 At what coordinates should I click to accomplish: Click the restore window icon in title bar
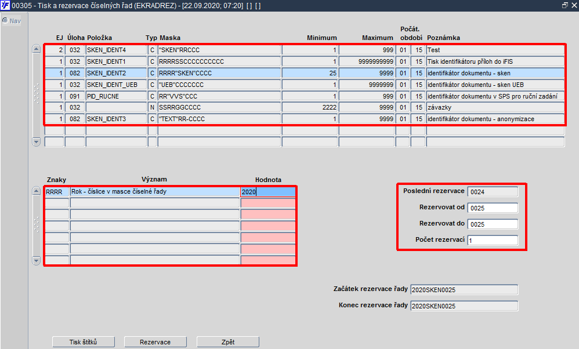(x=564, y=6)
